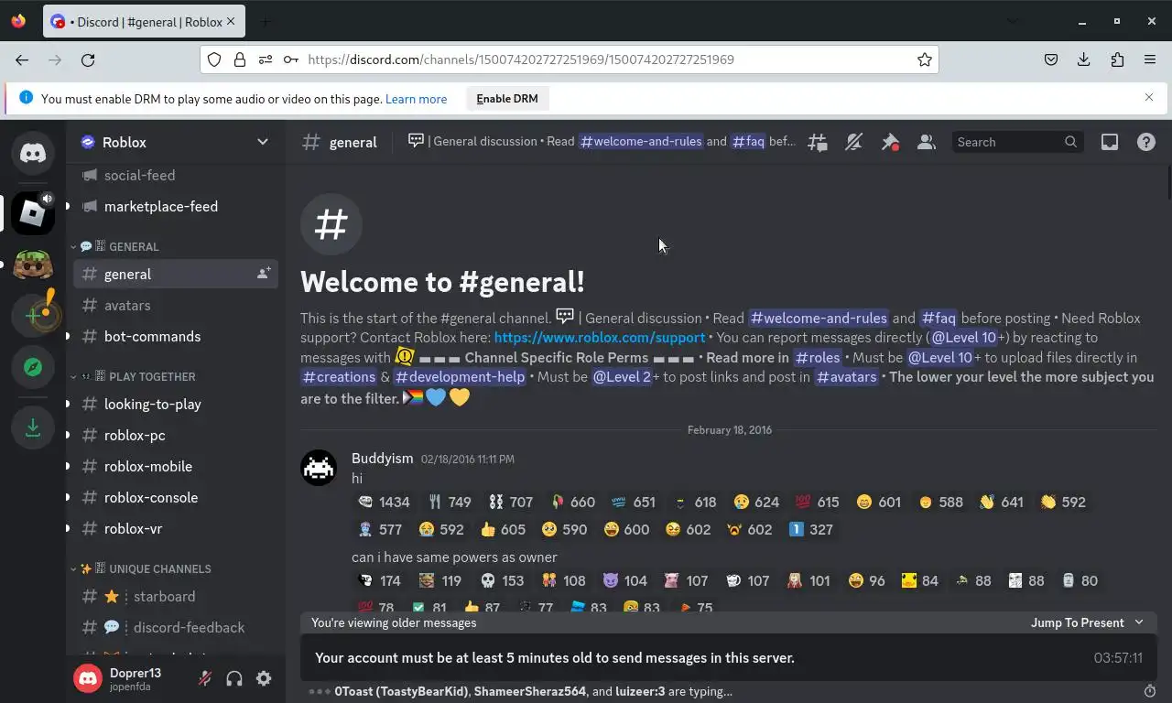Viewport: 1172px width, 703px height.
Task: Click Dopreri3 user profile panel
Action: point(130,678)
